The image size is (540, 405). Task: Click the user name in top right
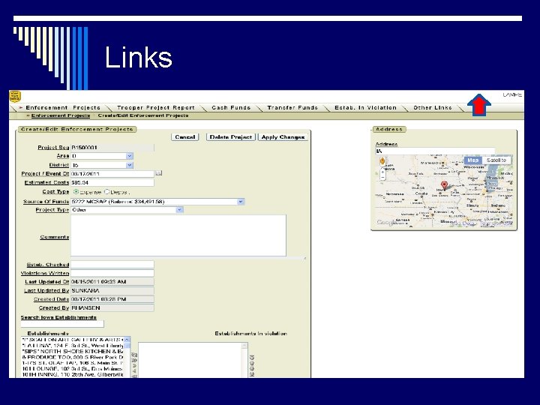[x=512, y=94]
